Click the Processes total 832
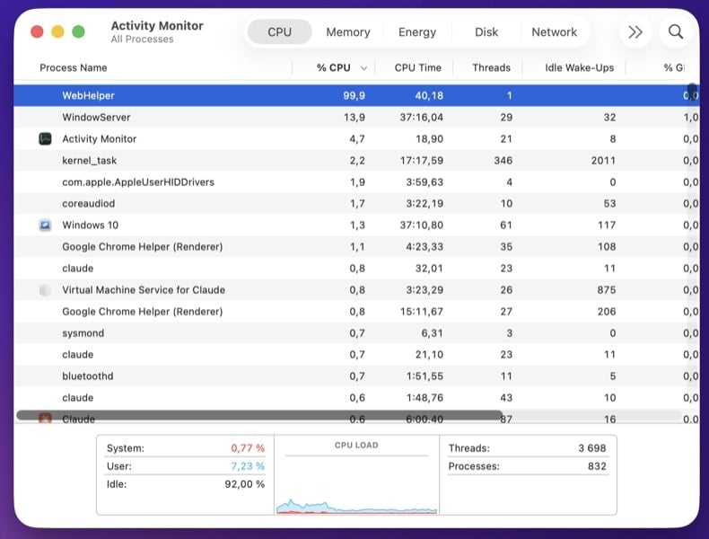709x539 pixels. pyautogui.click(x=597, y=466)
